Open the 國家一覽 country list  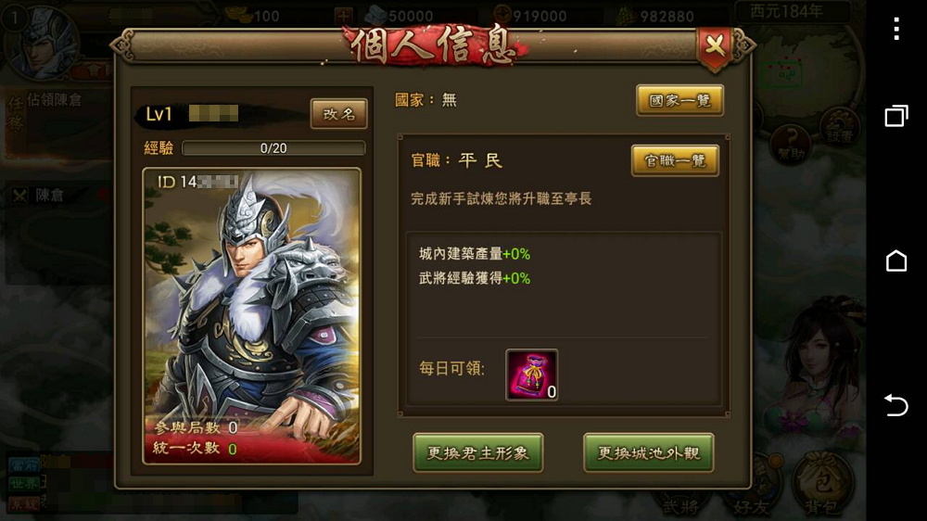(679, 100)
